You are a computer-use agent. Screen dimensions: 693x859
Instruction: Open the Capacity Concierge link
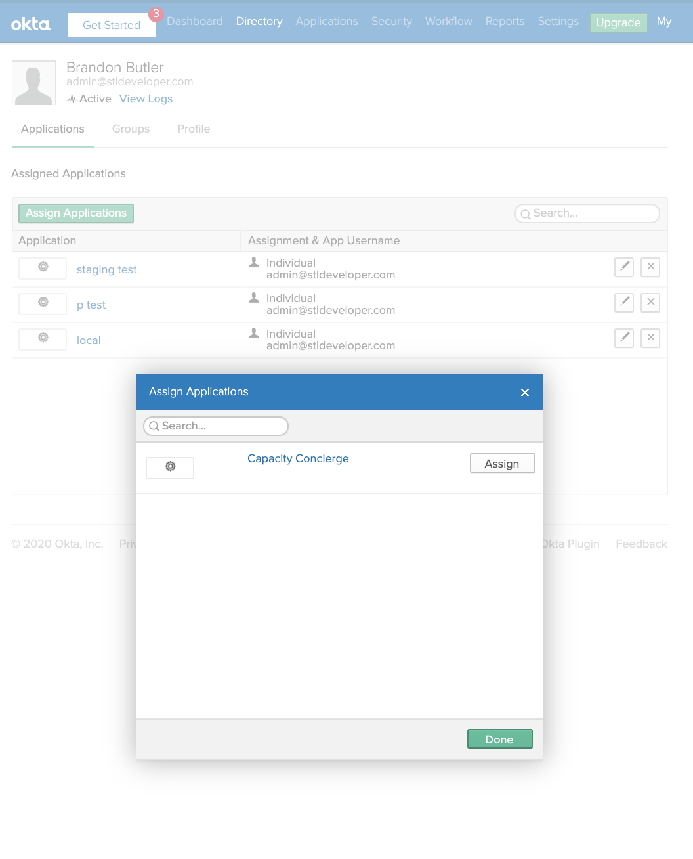click(x=298, y=458)
